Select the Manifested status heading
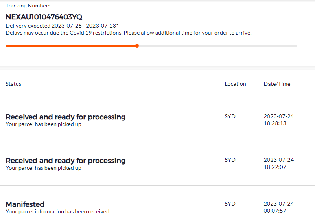Image resolution: width=315 pixels, height=215 pixels. tap(25, 204)
